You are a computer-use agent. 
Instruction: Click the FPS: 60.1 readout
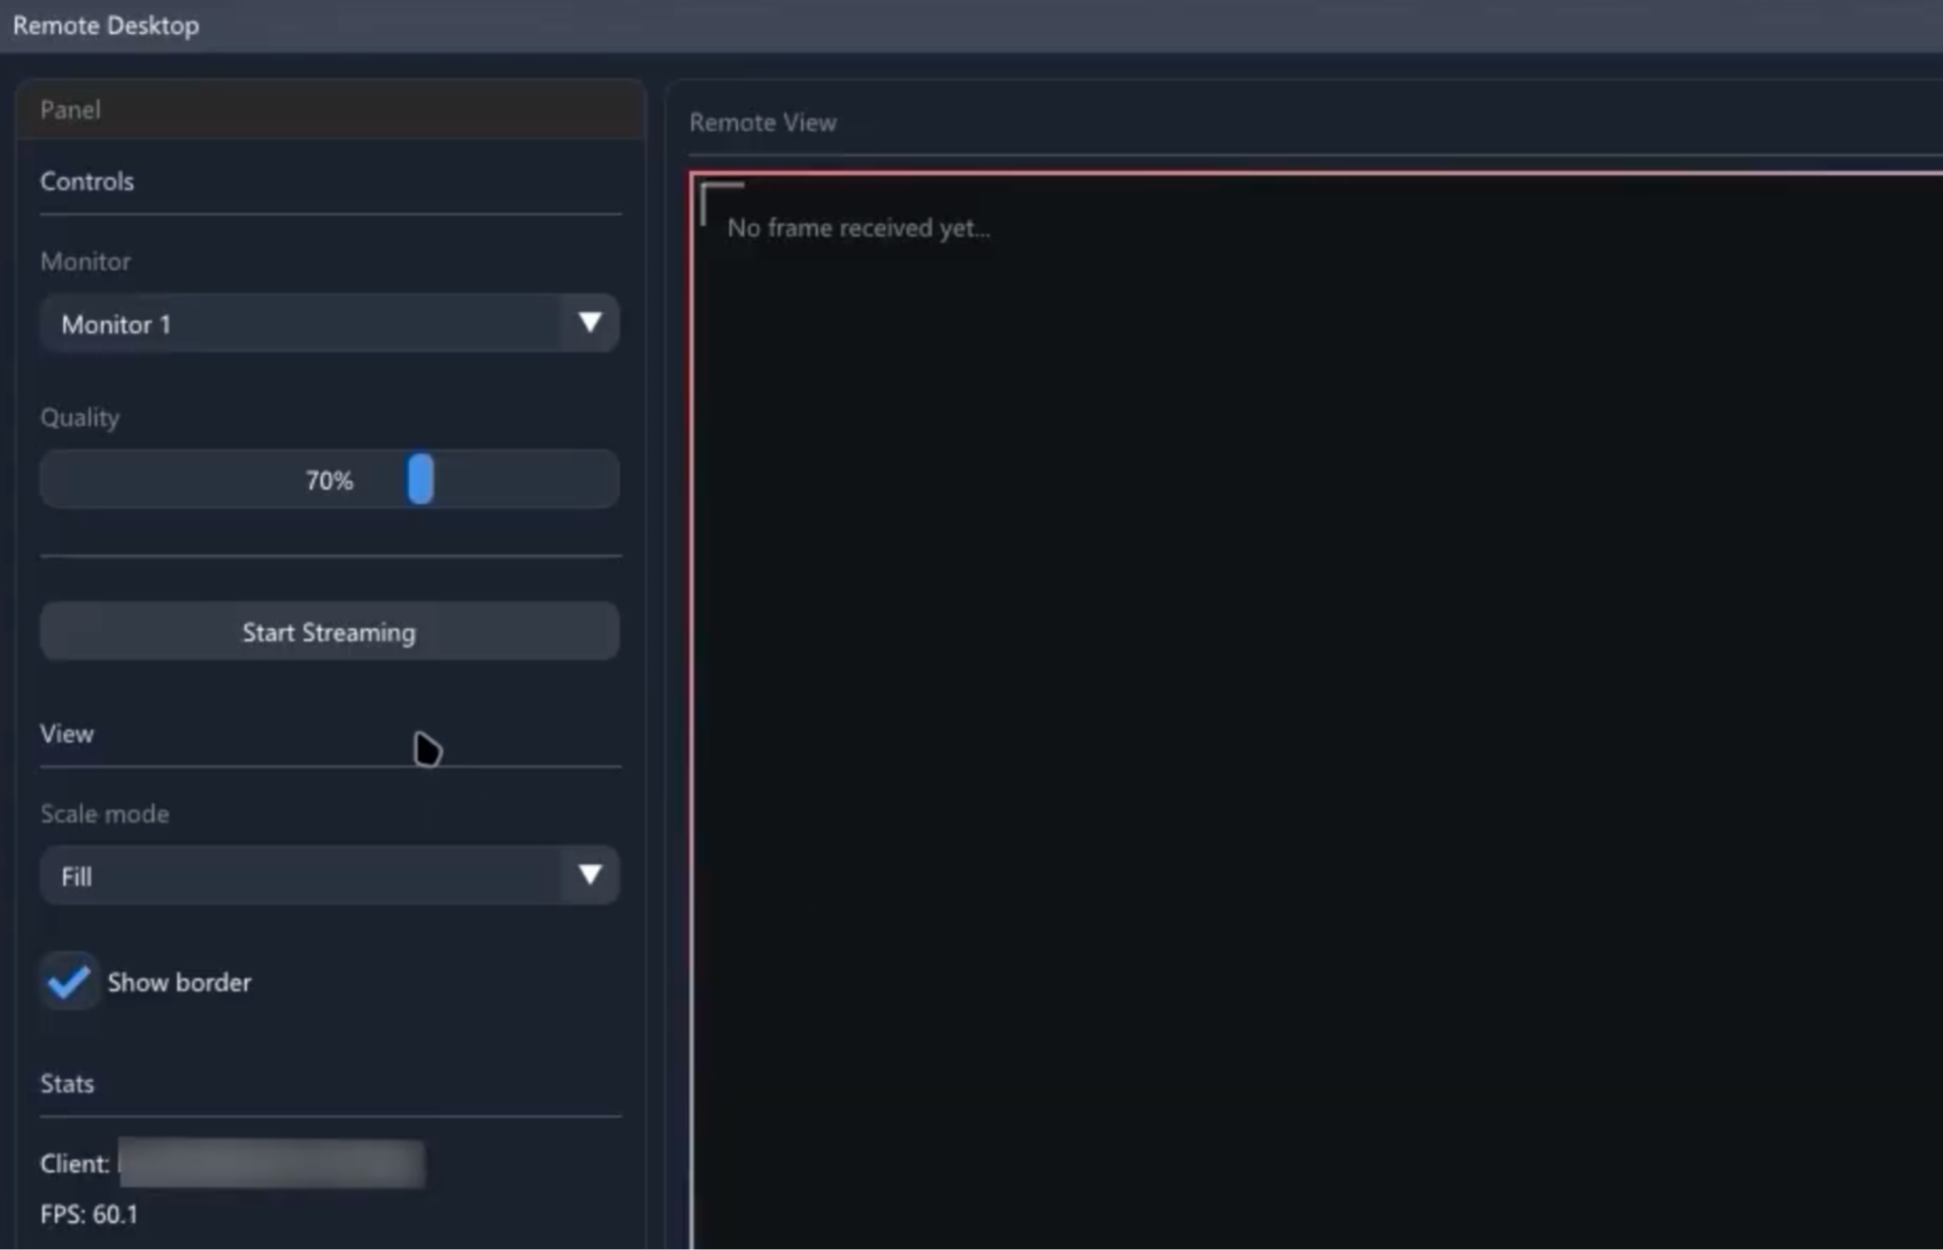pyautogui.click(x=89, y=1215)
